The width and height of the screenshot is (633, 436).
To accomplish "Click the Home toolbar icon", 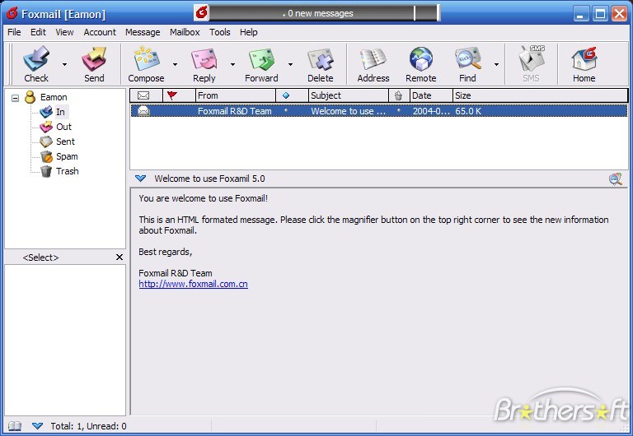I will pos(584,59).
